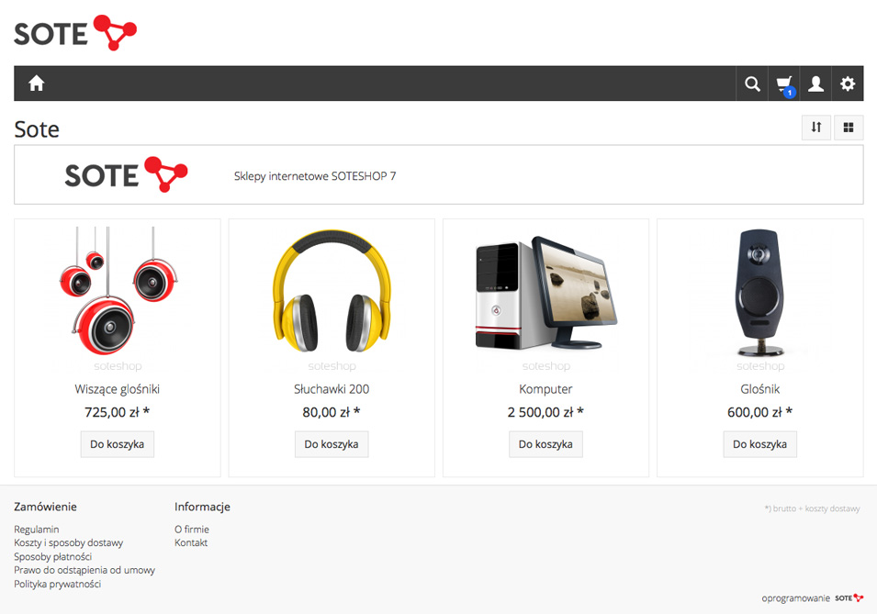Click the brutto + koszty dostawy note
Image resolution: width=877 pixels, height=614 pixels.
click(812, 508)
